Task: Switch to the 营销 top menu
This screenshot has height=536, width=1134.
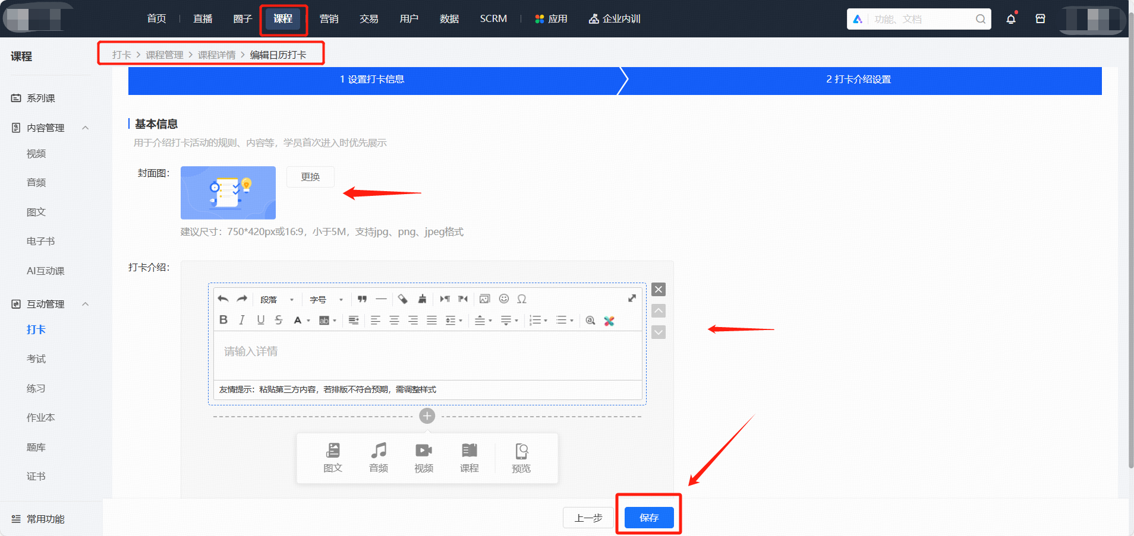Action: tap(329, 19)
